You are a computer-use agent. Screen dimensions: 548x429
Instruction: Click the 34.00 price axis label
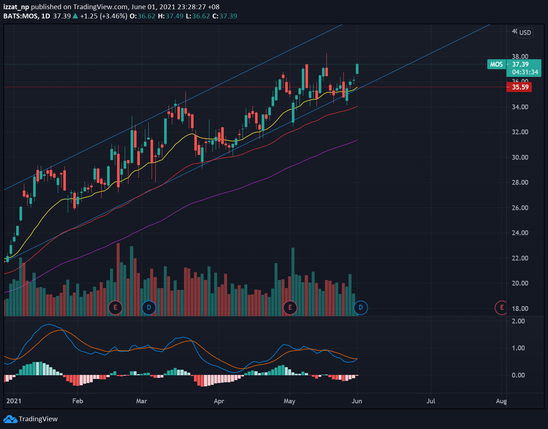click(520, 107)
